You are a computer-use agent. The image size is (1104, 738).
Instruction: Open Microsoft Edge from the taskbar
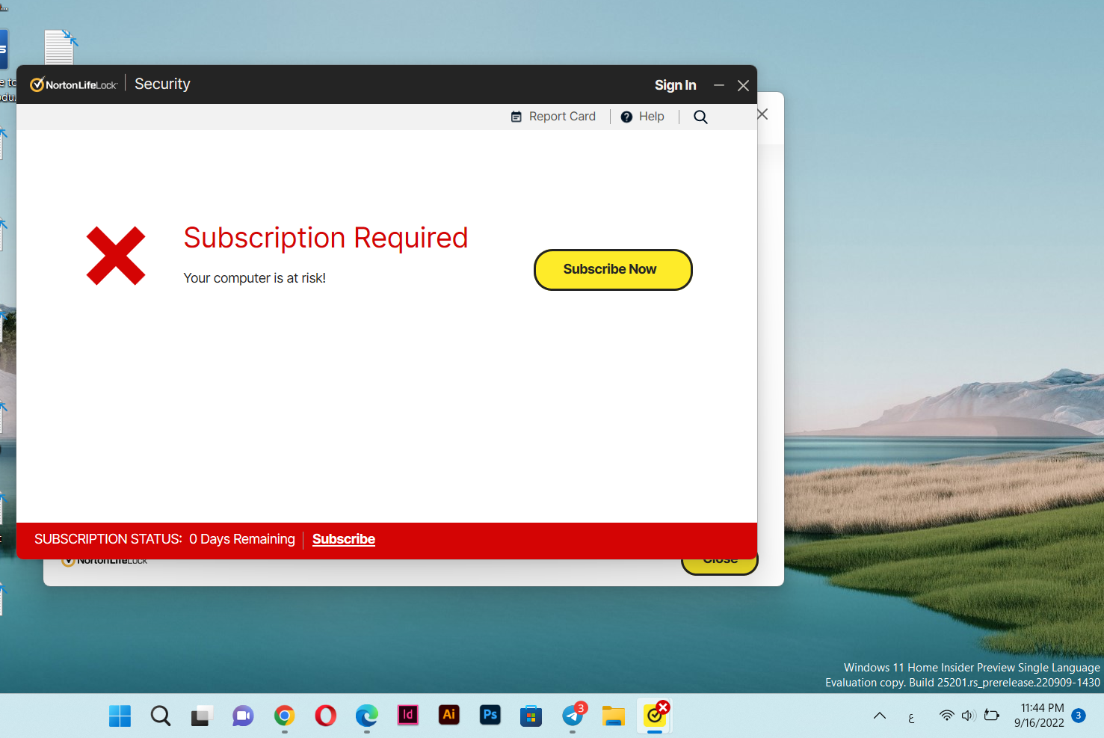[x=366, y=716]
